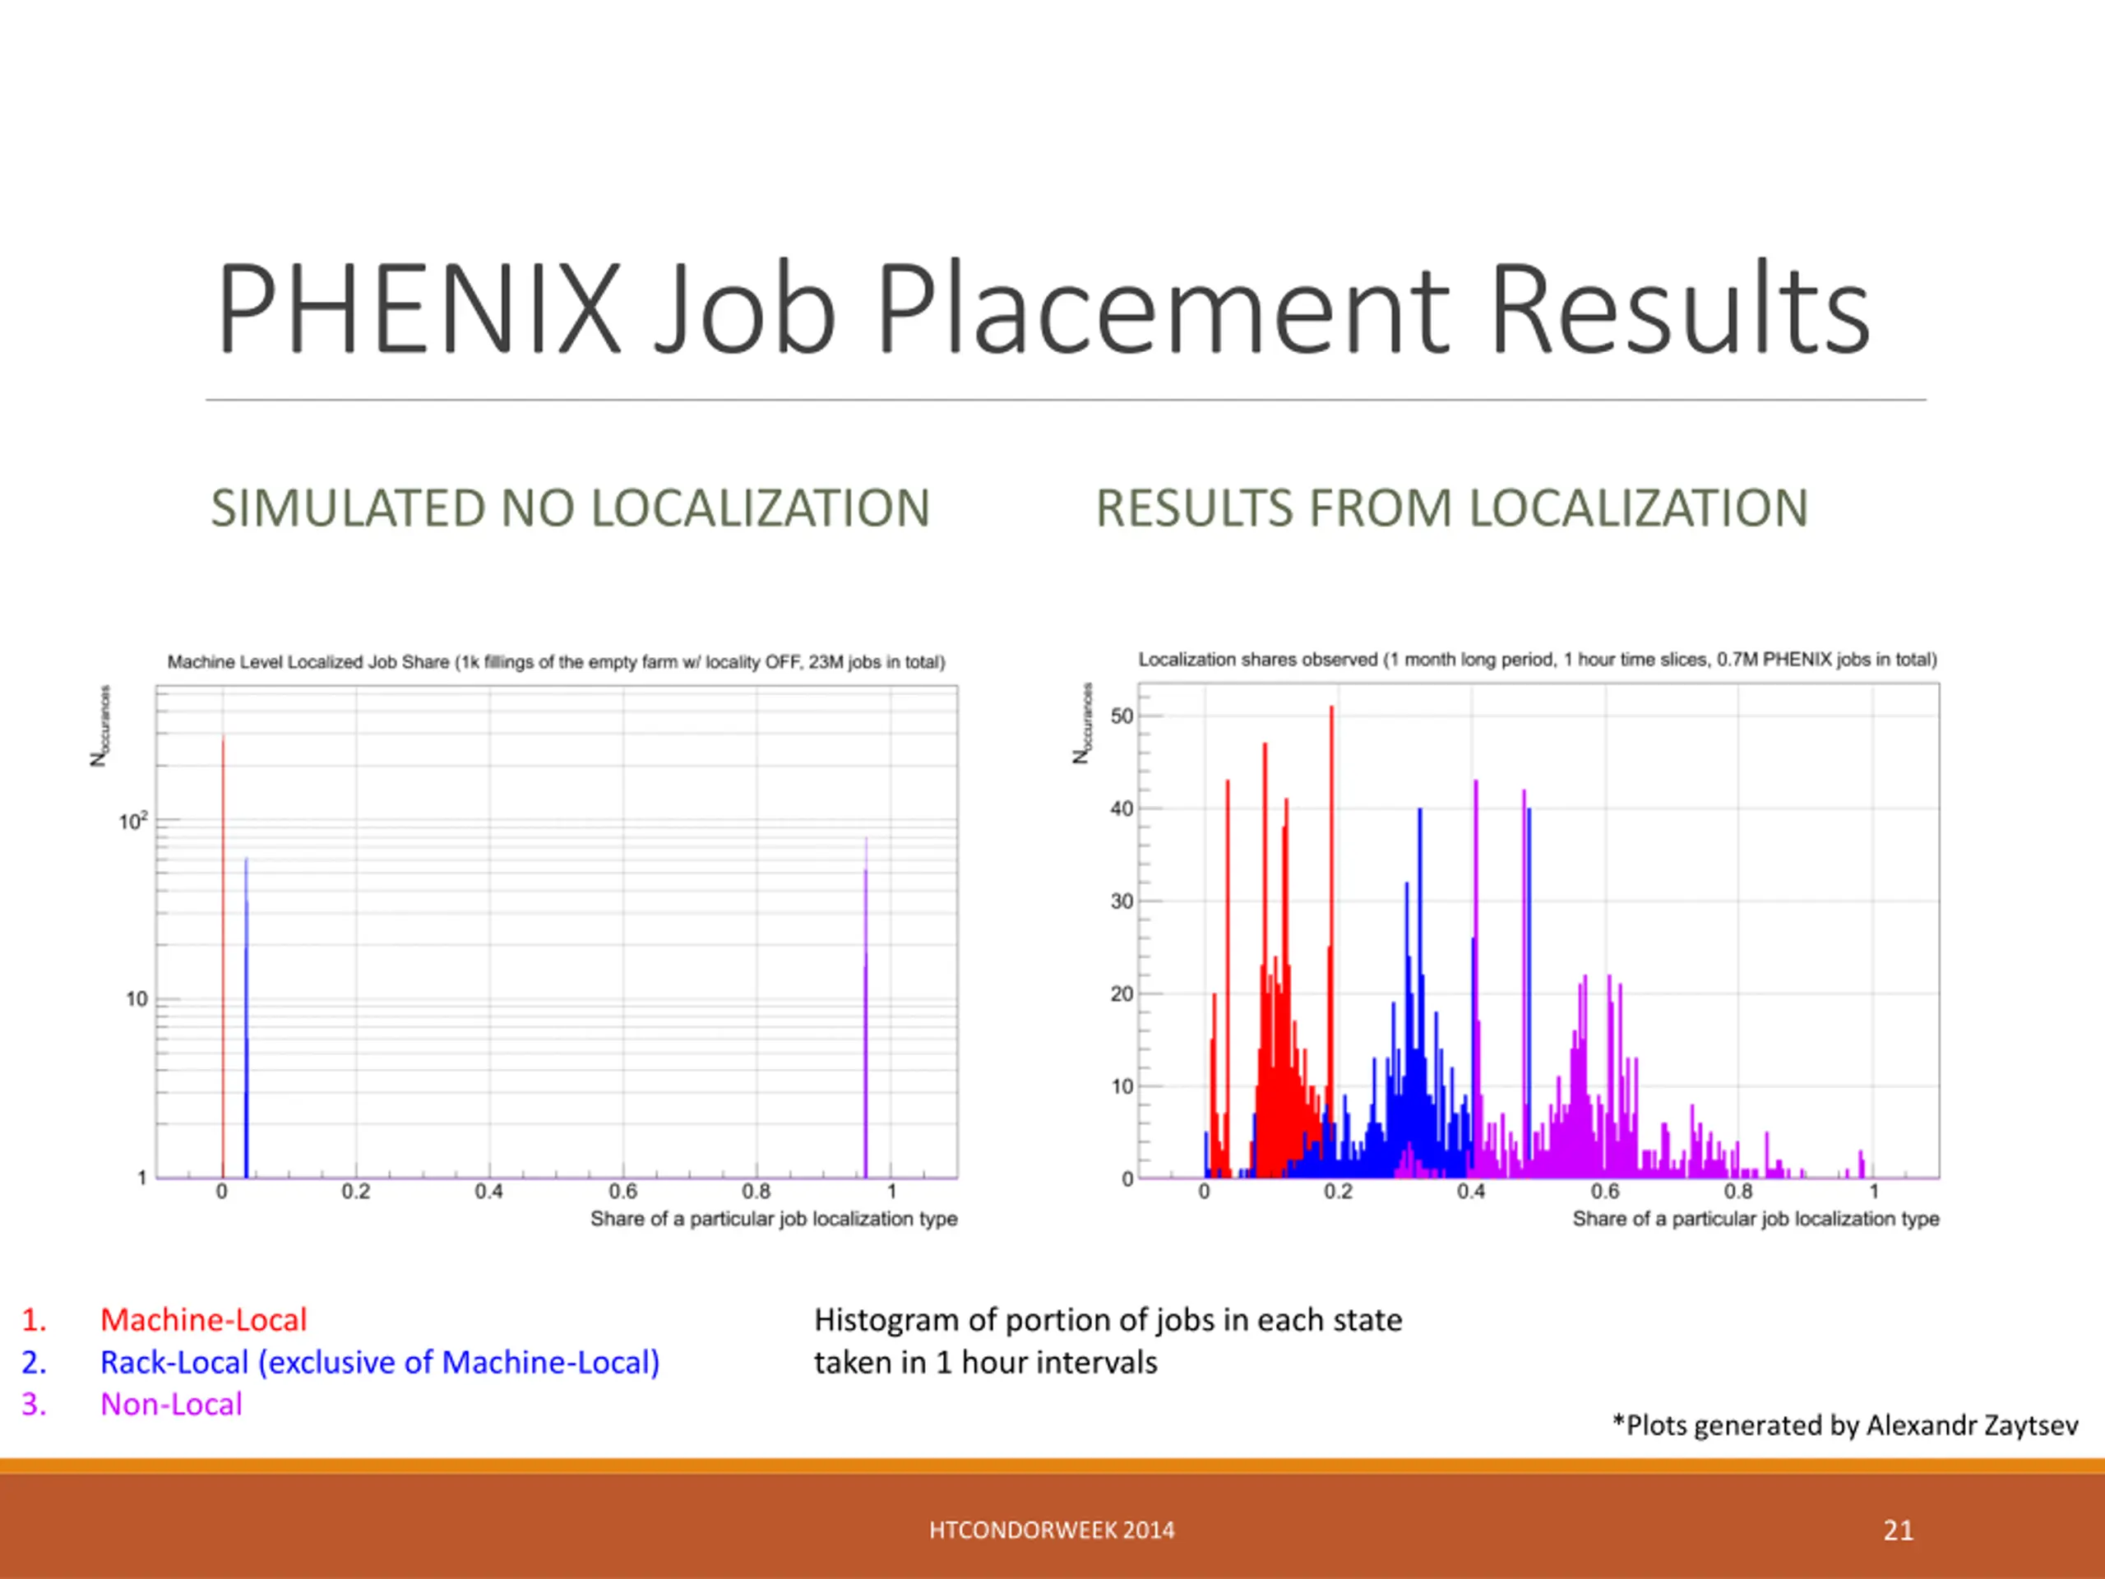Click the legend number '1.' in red
Image resolution: width=2105 pixels, height=1579 pixels.
(35, 1319)
